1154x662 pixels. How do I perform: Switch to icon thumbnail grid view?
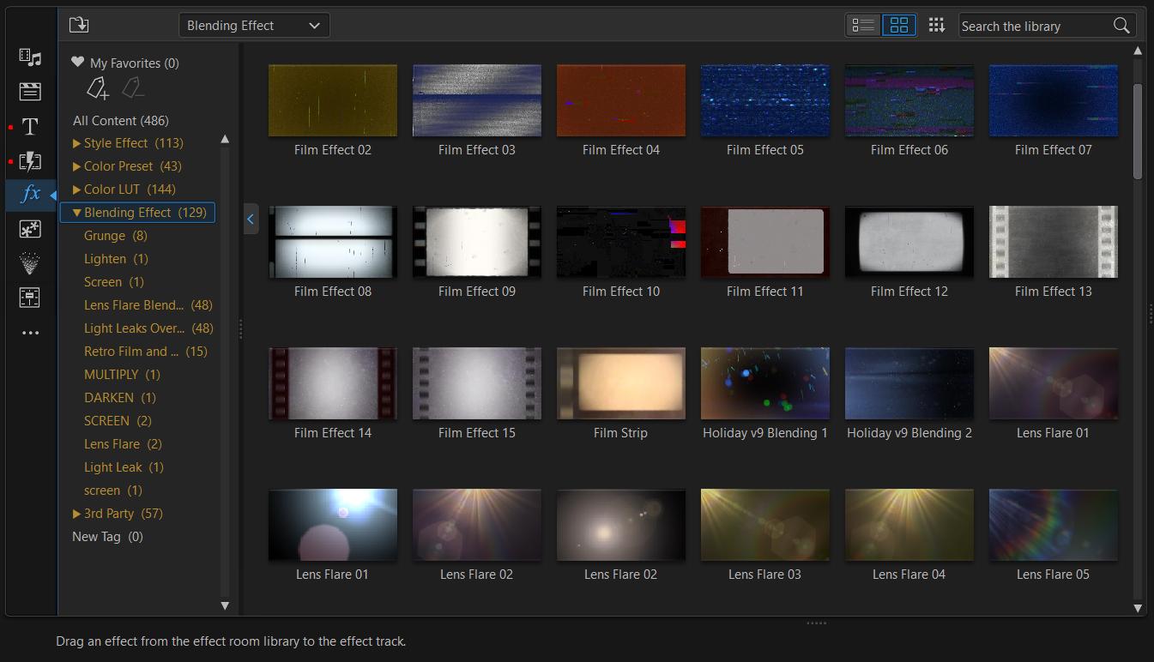(899, 25)
